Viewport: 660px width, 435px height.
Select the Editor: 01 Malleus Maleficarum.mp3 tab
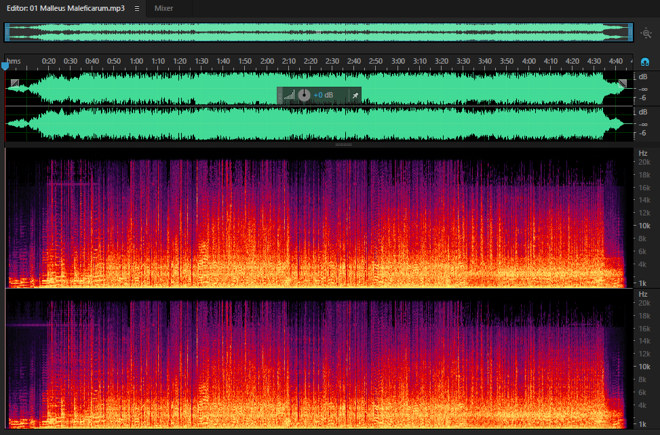pyautogui.click(x=66, y=8)
